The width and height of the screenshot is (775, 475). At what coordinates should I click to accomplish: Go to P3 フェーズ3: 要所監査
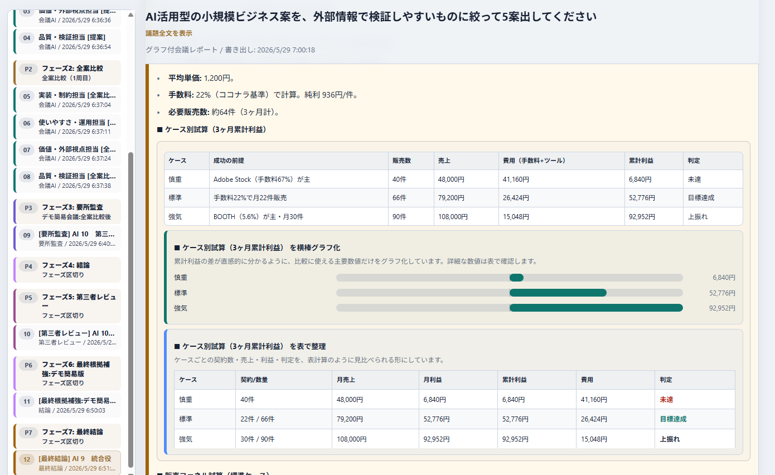tap(67, 211)
